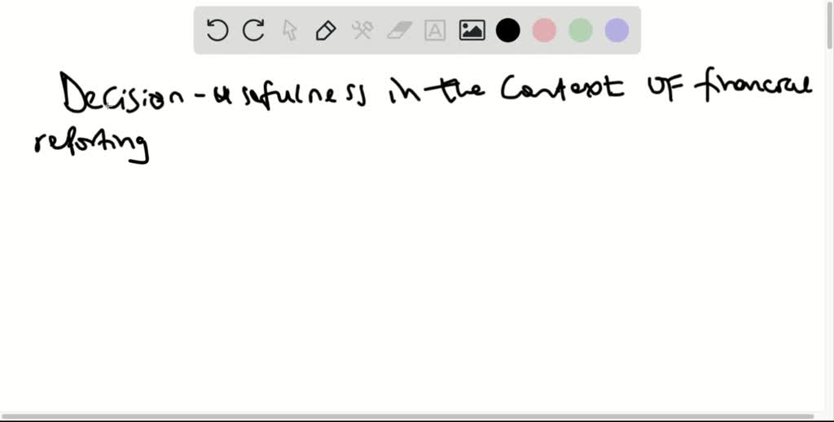This screenshot has height=422, width=834.
Task: Click the handwritten word "Decision"
Action: pyautogui.click(x=122, y=93)
